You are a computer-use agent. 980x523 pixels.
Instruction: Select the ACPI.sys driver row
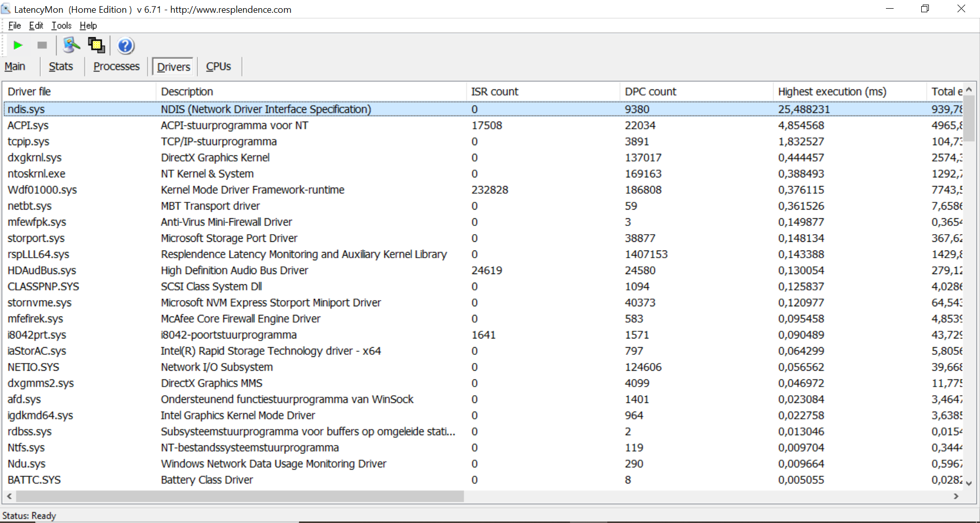(484, 125)
